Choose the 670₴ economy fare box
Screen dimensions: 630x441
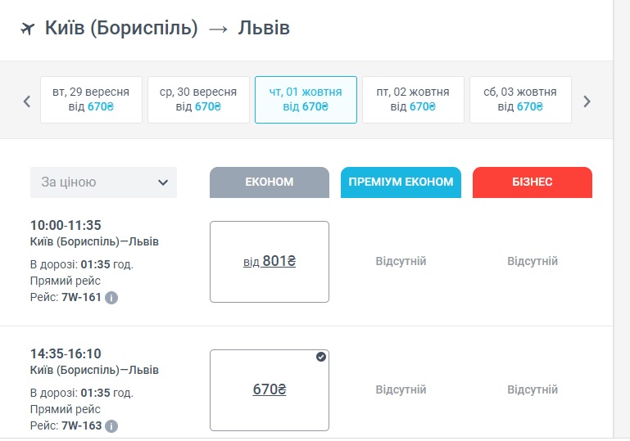pyautogui.click(x=270, y=390)
